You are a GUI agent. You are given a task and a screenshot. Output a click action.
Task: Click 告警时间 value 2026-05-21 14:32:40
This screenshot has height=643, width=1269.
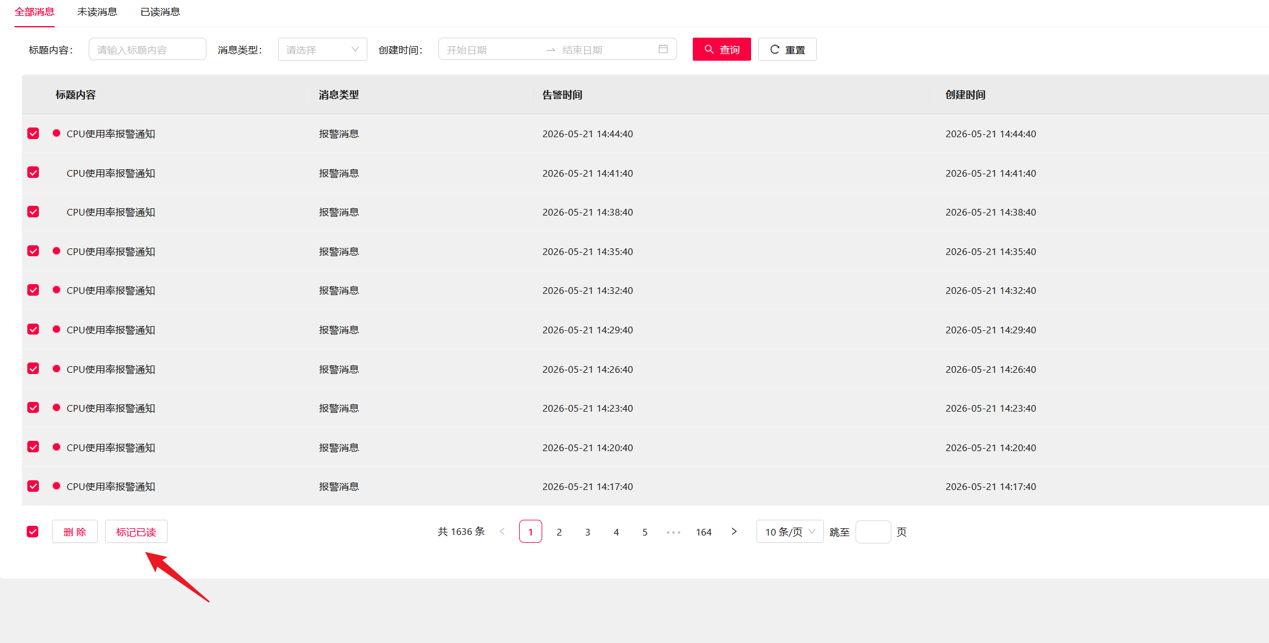[588, 291]
